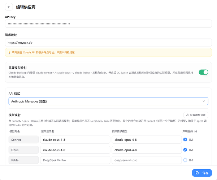Click the API 格式 label
The height and width of the screenshot is (180, 217).
point(14,94)
